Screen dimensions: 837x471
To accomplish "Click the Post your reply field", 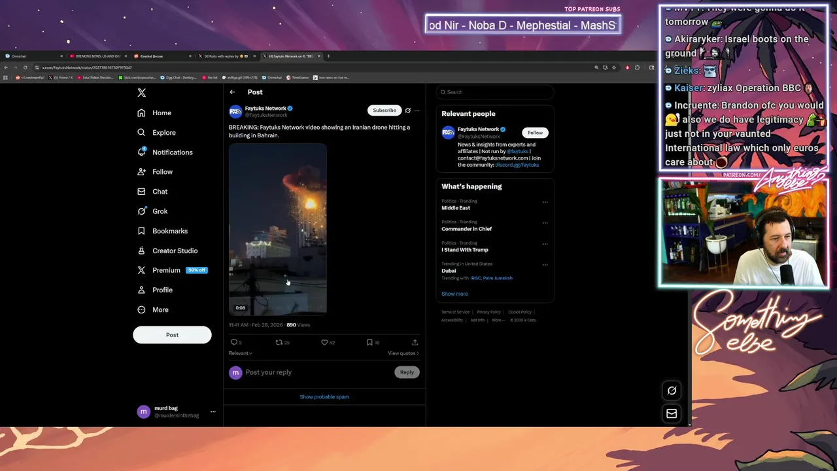I will click(x=317, y=372).
